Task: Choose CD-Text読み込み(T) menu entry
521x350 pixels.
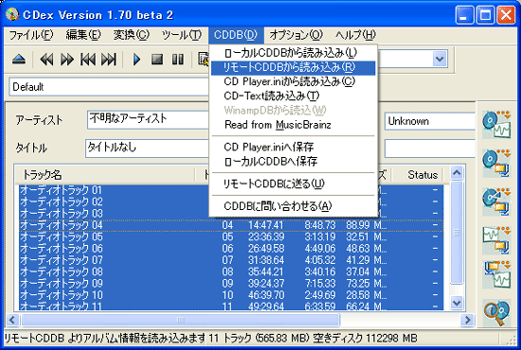Action: tap(293, 96)
